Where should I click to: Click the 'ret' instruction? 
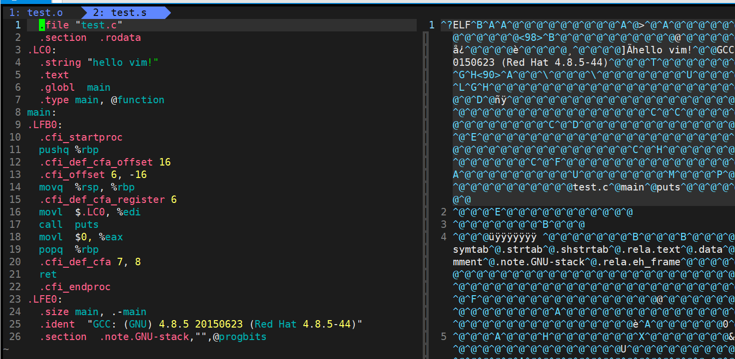48,274
